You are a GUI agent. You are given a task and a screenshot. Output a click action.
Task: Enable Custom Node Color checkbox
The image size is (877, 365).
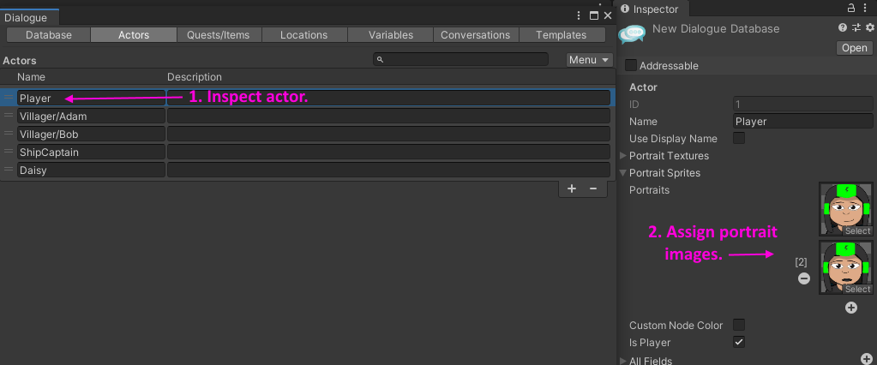click(x=739, y=325)
